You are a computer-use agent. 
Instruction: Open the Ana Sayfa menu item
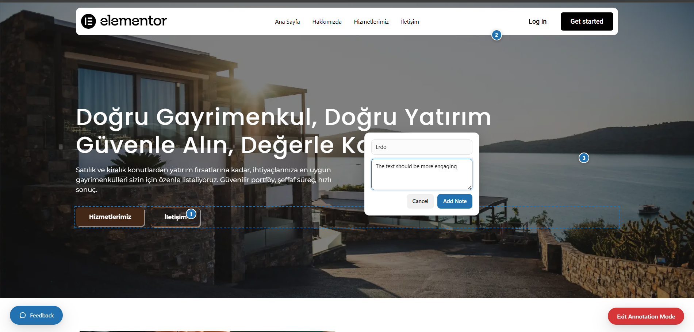pos(287,22)
